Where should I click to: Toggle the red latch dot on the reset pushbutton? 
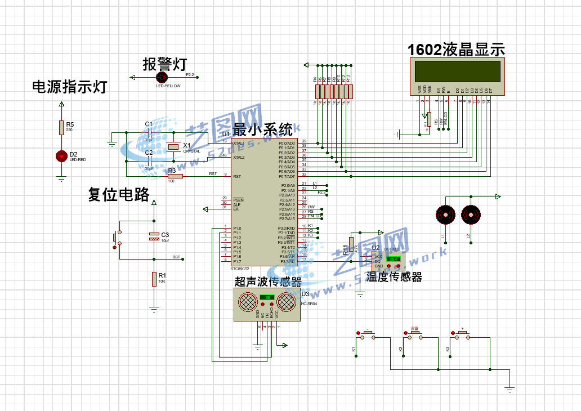(x=114, y=247)
